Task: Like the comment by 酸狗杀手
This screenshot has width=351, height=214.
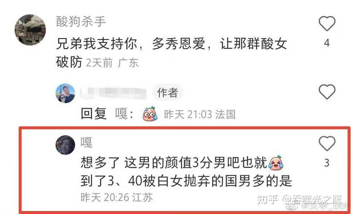Action: (x=327, y=24)
